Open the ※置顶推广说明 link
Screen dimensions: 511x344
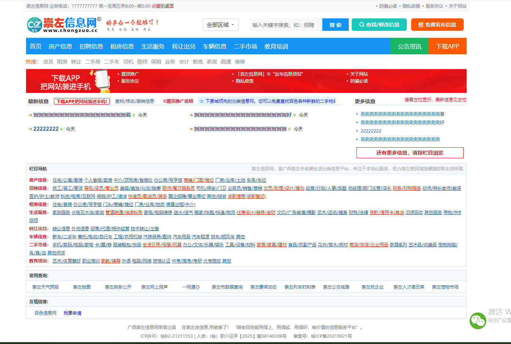[x=178, y=101]
